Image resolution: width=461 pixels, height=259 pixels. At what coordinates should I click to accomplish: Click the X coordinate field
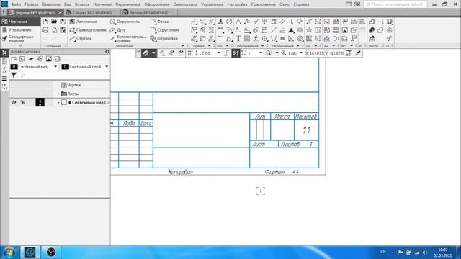(x=316, y=53)
